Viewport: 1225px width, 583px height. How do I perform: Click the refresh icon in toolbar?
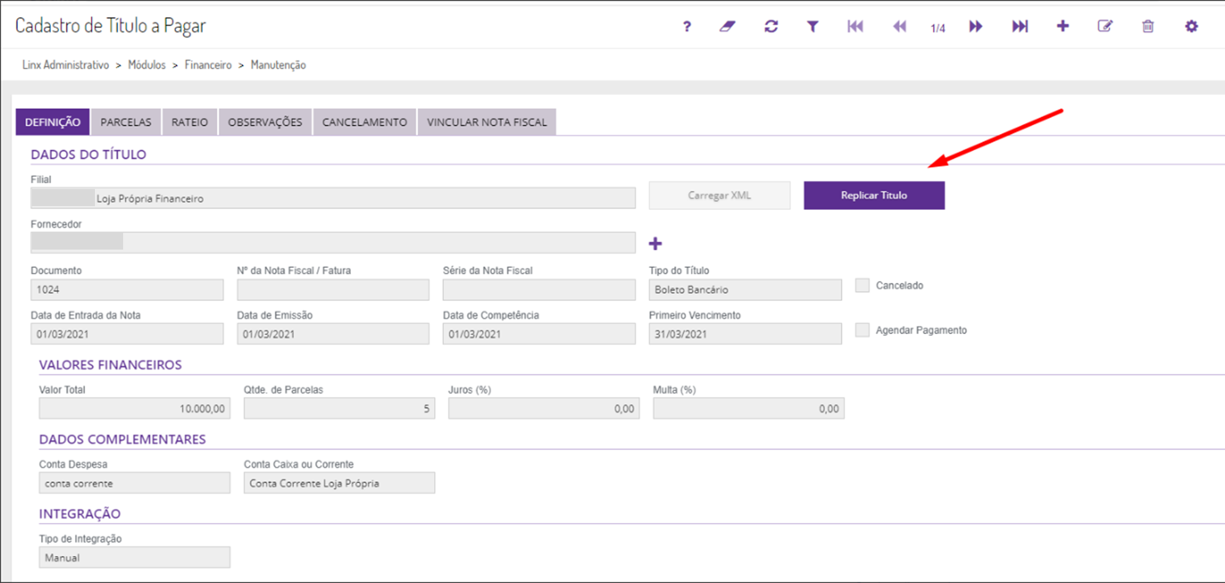tap(771, 26)
